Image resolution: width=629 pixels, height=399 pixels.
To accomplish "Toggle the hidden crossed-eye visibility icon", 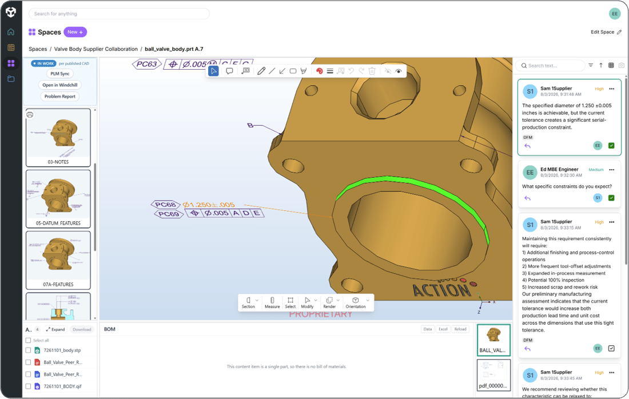I will 388,71.
